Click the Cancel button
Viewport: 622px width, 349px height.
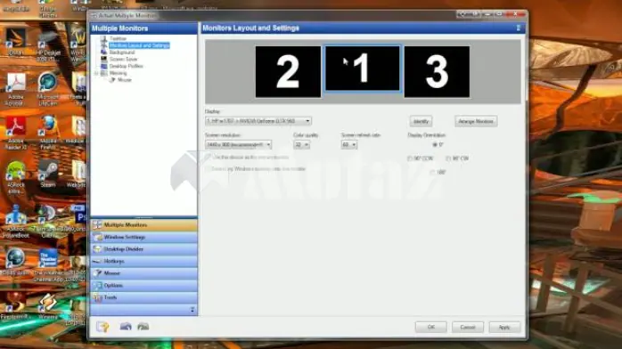467,328
